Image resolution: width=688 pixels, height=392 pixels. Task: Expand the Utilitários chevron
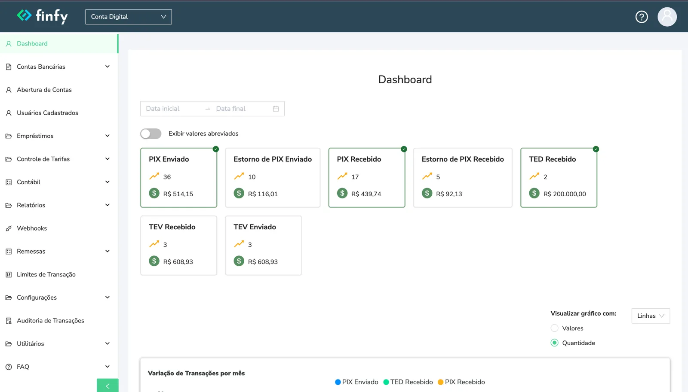coord(107,343)
